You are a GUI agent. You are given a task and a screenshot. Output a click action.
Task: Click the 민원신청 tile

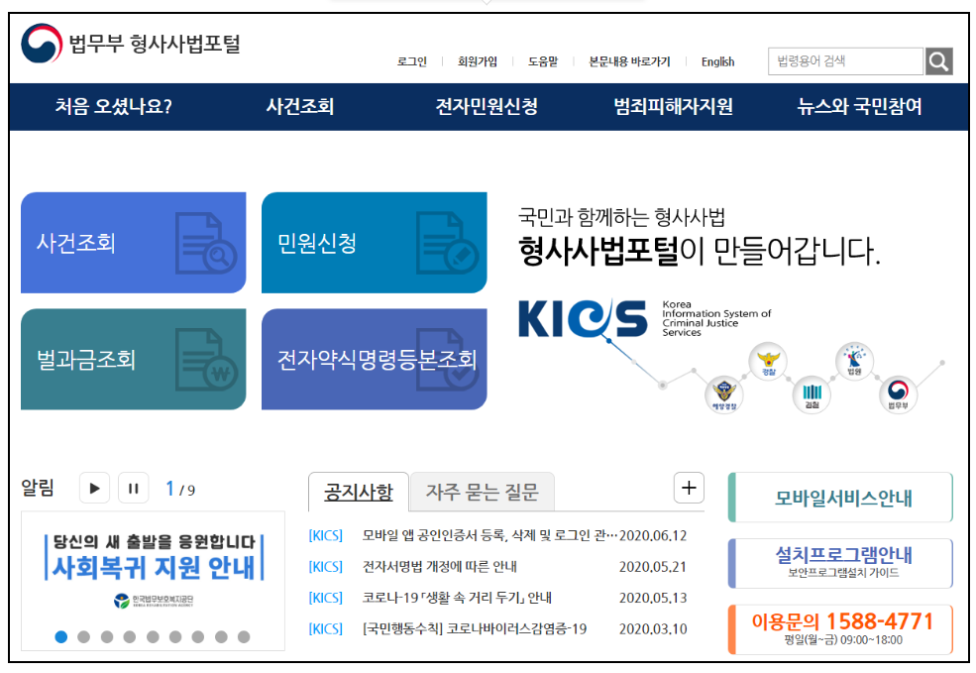point(375,243)
